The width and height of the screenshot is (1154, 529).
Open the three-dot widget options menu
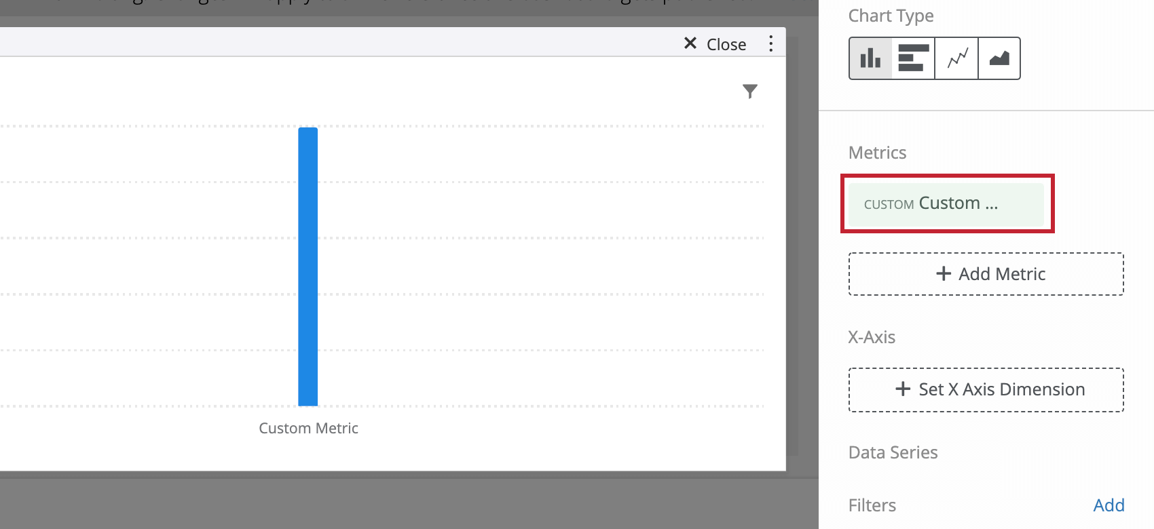pyautogui.click(x=770, y=44)
